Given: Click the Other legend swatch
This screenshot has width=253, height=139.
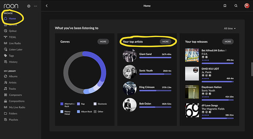Looking at the screenshot, I should tap(95, 112).
